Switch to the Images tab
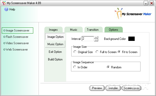156x96 pixels. (x=54, y=29)
